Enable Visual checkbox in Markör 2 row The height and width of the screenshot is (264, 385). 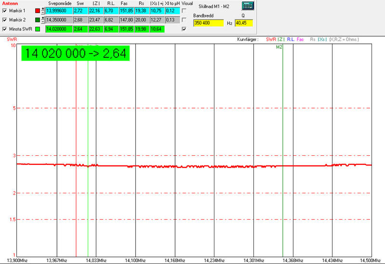[184, 20]
